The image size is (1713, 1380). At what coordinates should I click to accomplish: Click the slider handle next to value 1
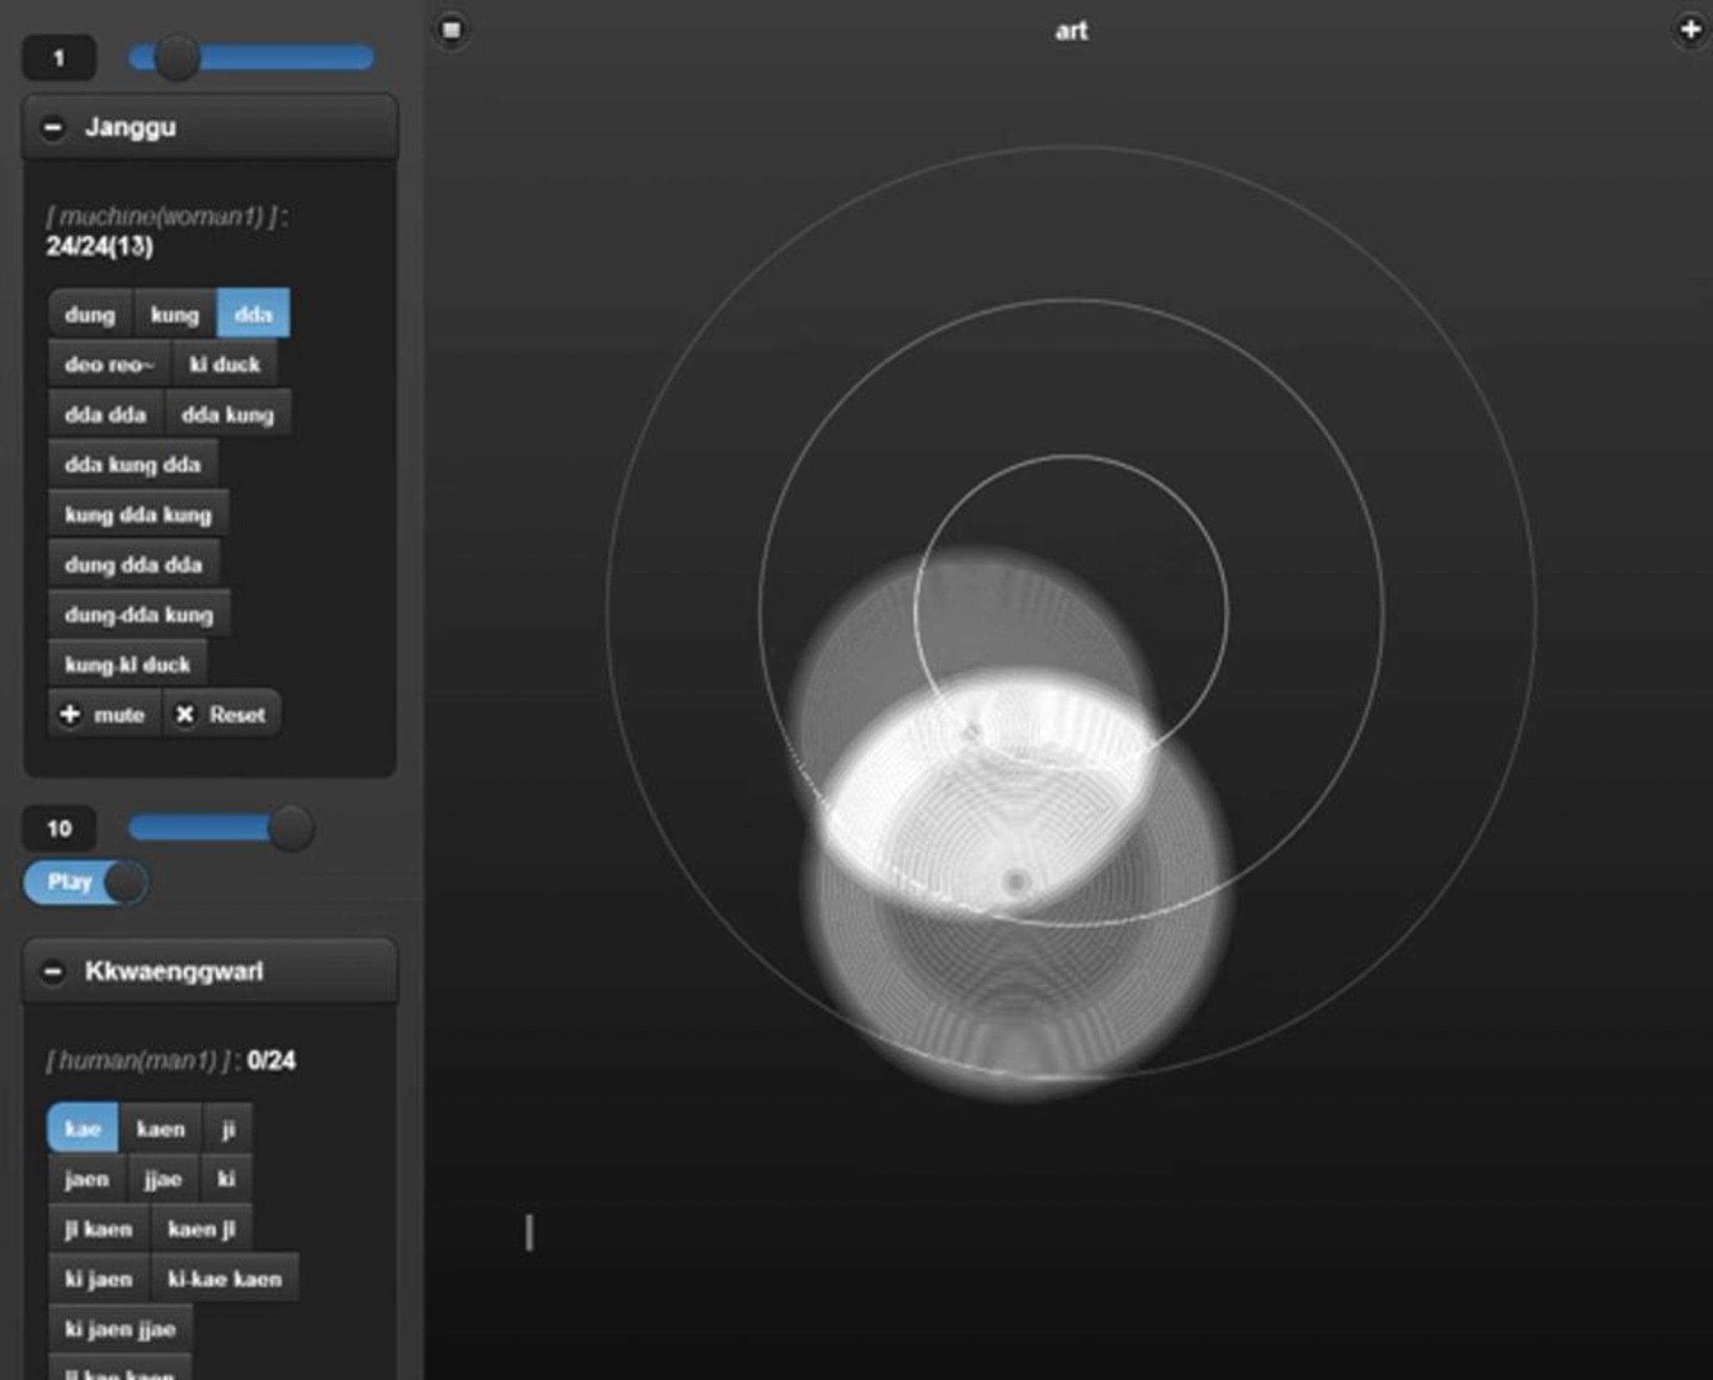[176, 58]
